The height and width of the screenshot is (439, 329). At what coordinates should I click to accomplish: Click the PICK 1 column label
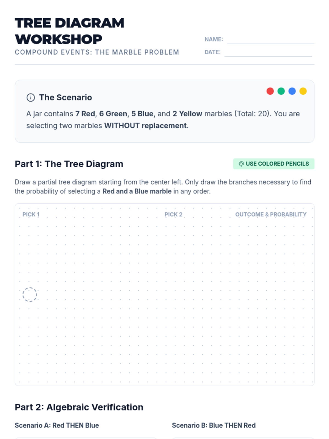pyautogui.click(x=31, y=215)
